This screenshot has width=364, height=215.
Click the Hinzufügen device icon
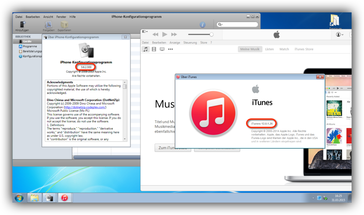click(x=22, y=24)
